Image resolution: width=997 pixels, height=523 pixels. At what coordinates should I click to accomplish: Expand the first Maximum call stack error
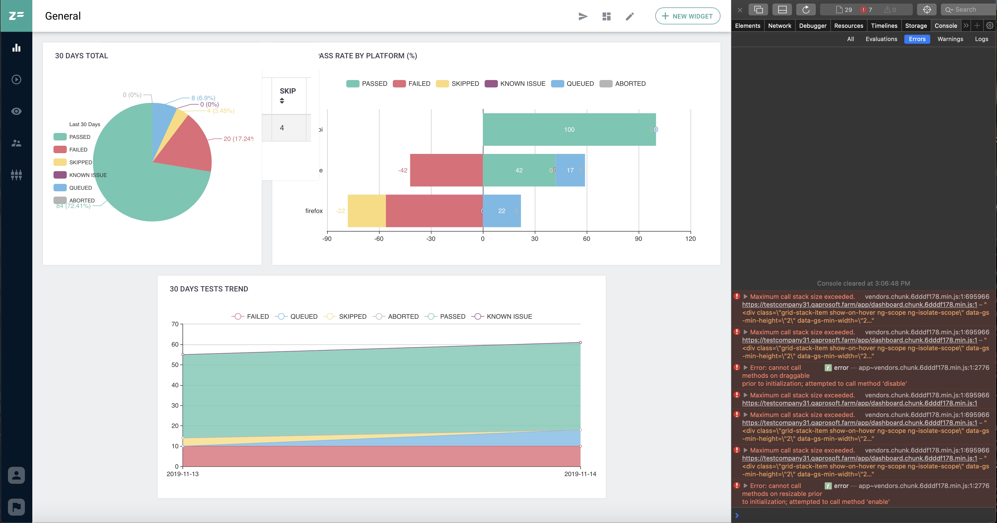point(745,296)
